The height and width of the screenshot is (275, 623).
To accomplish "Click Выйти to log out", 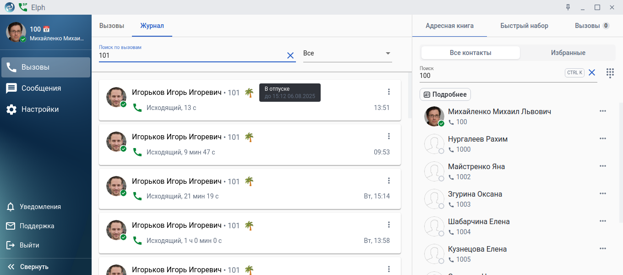I will (x=29, y=245).
